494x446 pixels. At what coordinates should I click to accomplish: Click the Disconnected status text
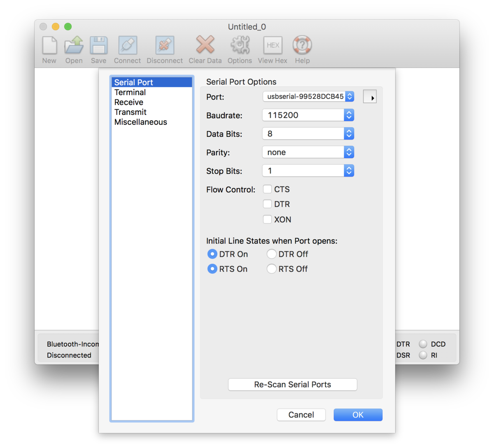(69, 355)
